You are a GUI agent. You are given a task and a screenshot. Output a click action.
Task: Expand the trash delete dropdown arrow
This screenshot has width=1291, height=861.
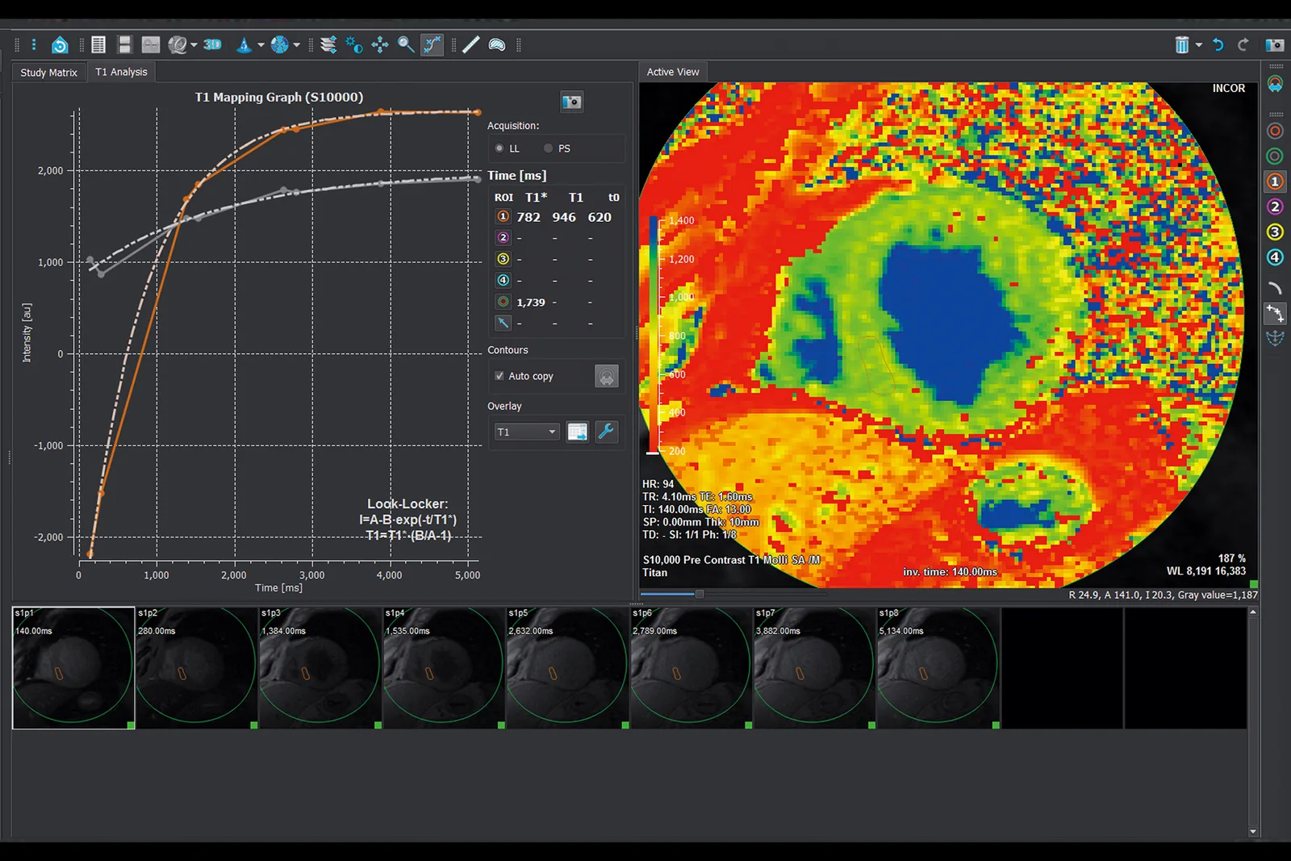coord(1198,45)
